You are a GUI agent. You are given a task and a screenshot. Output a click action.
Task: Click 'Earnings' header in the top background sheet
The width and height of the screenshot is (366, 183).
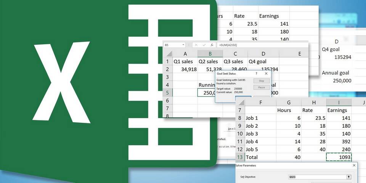click(x=274, y=16)
